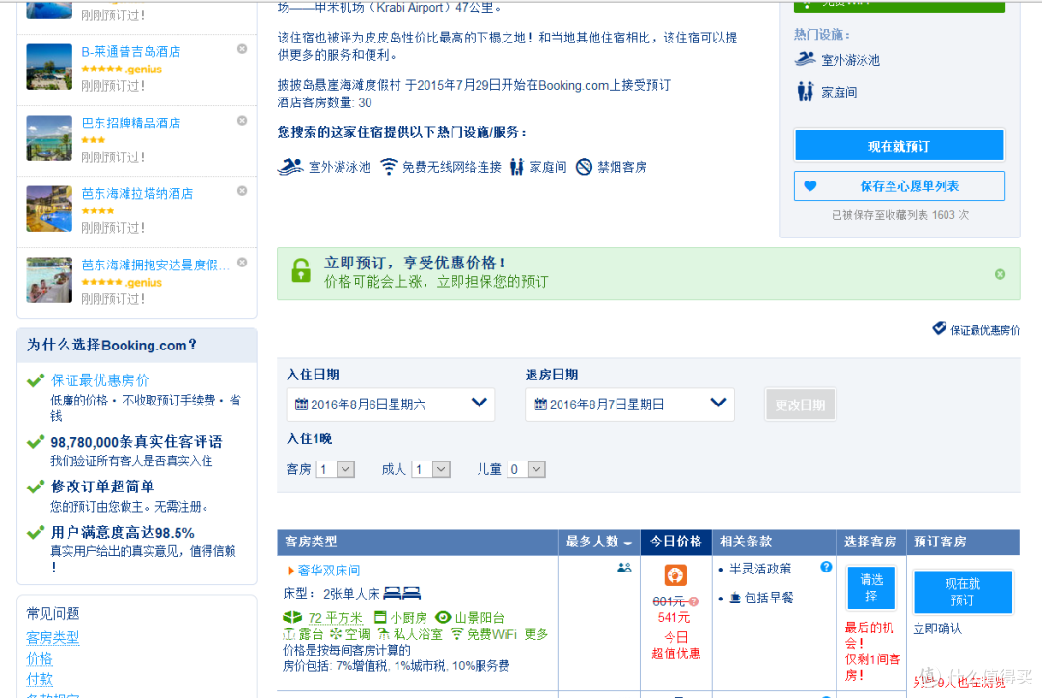Click the 客房类型 column header
1042x698 pixels.
[x=418, y=542]
